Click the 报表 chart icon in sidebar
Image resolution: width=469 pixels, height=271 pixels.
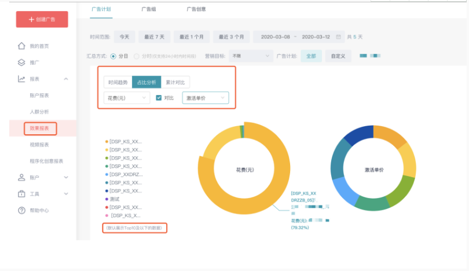pos(21,79)
